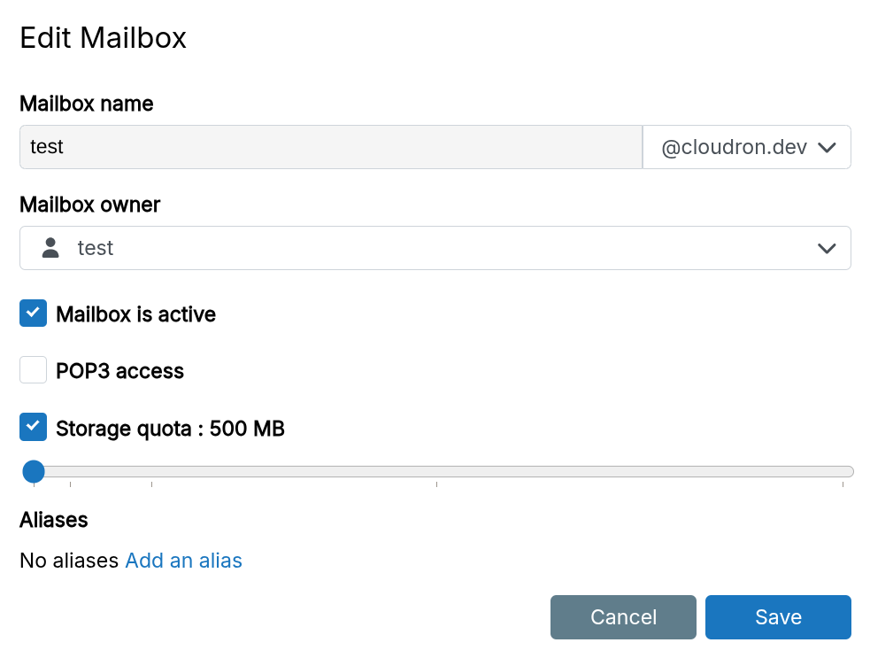Click the user icon in Mailbox owner field
This screenshot has width=870, height=658.
tap(51, 248)
